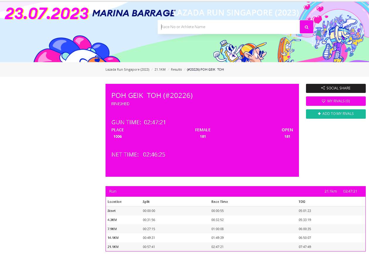Click the 23.07.2023 date banner text
The height and width of the screenshot is (255, 369).
click(47, 13)
